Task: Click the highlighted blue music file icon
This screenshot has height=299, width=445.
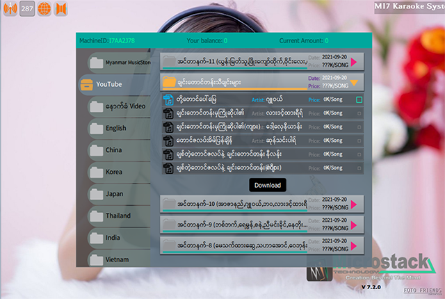Action: pos(167,100)
